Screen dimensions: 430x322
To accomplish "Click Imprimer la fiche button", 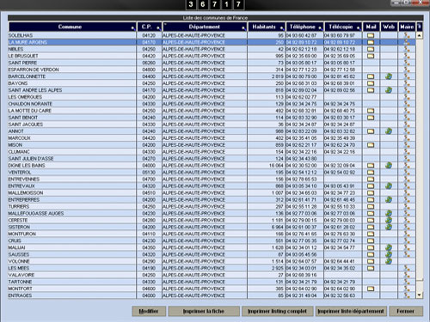I will click(x=204, y=311).
